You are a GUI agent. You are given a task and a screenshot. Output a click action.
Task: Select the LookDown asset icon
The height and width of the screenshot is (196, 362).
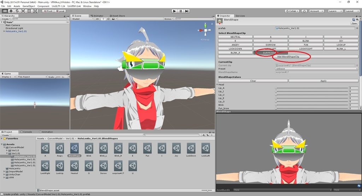coord(191,148)
